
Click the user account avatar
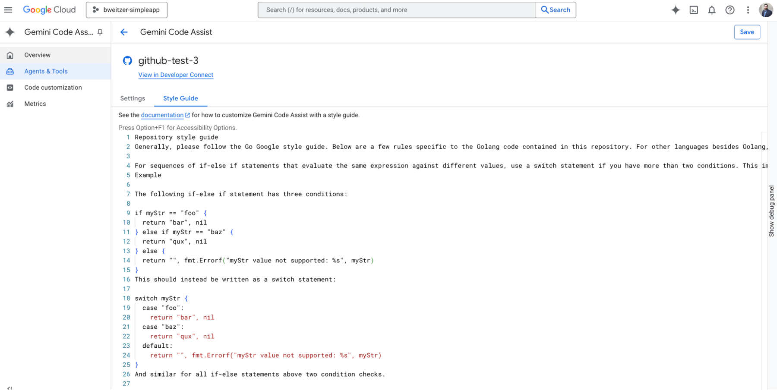pos(766,10)
